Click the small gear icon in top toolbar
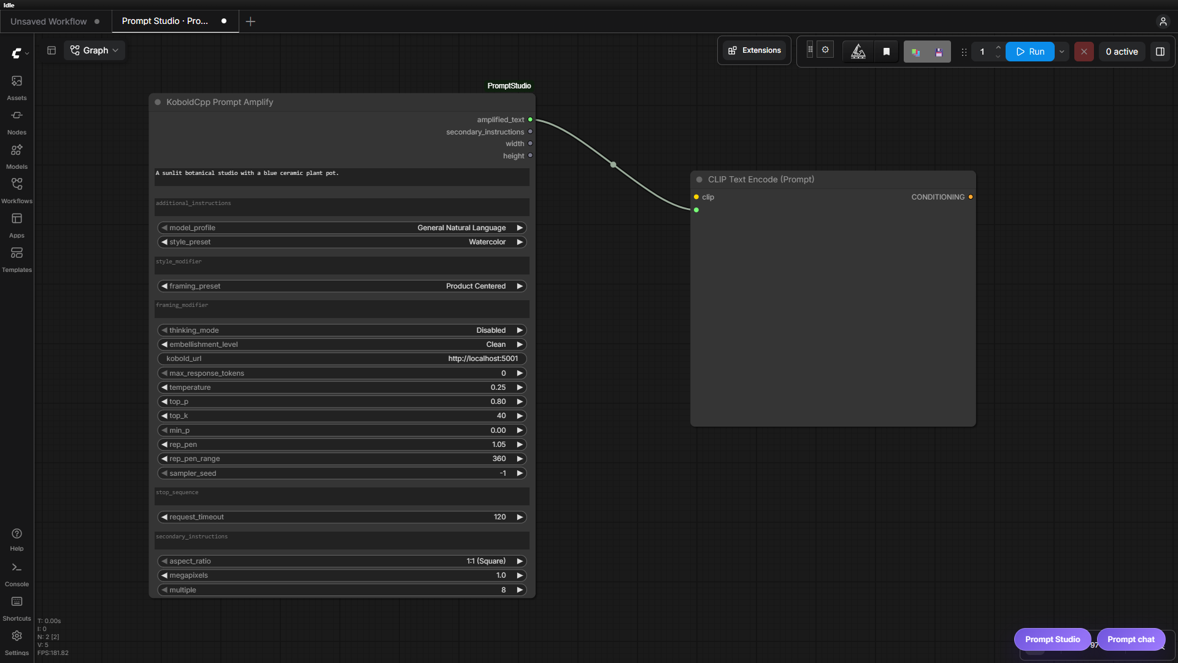Image resolution: width=1178 pixels, height=663 pixels. (x=825, y=50)
